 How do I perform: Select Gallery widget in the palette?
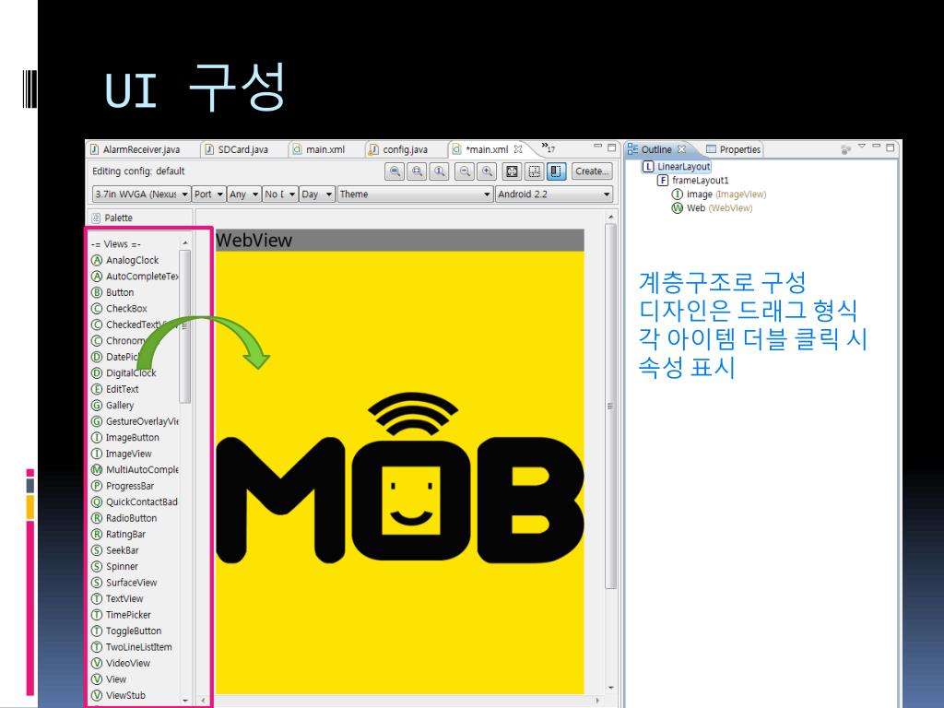tap(112, 406)
